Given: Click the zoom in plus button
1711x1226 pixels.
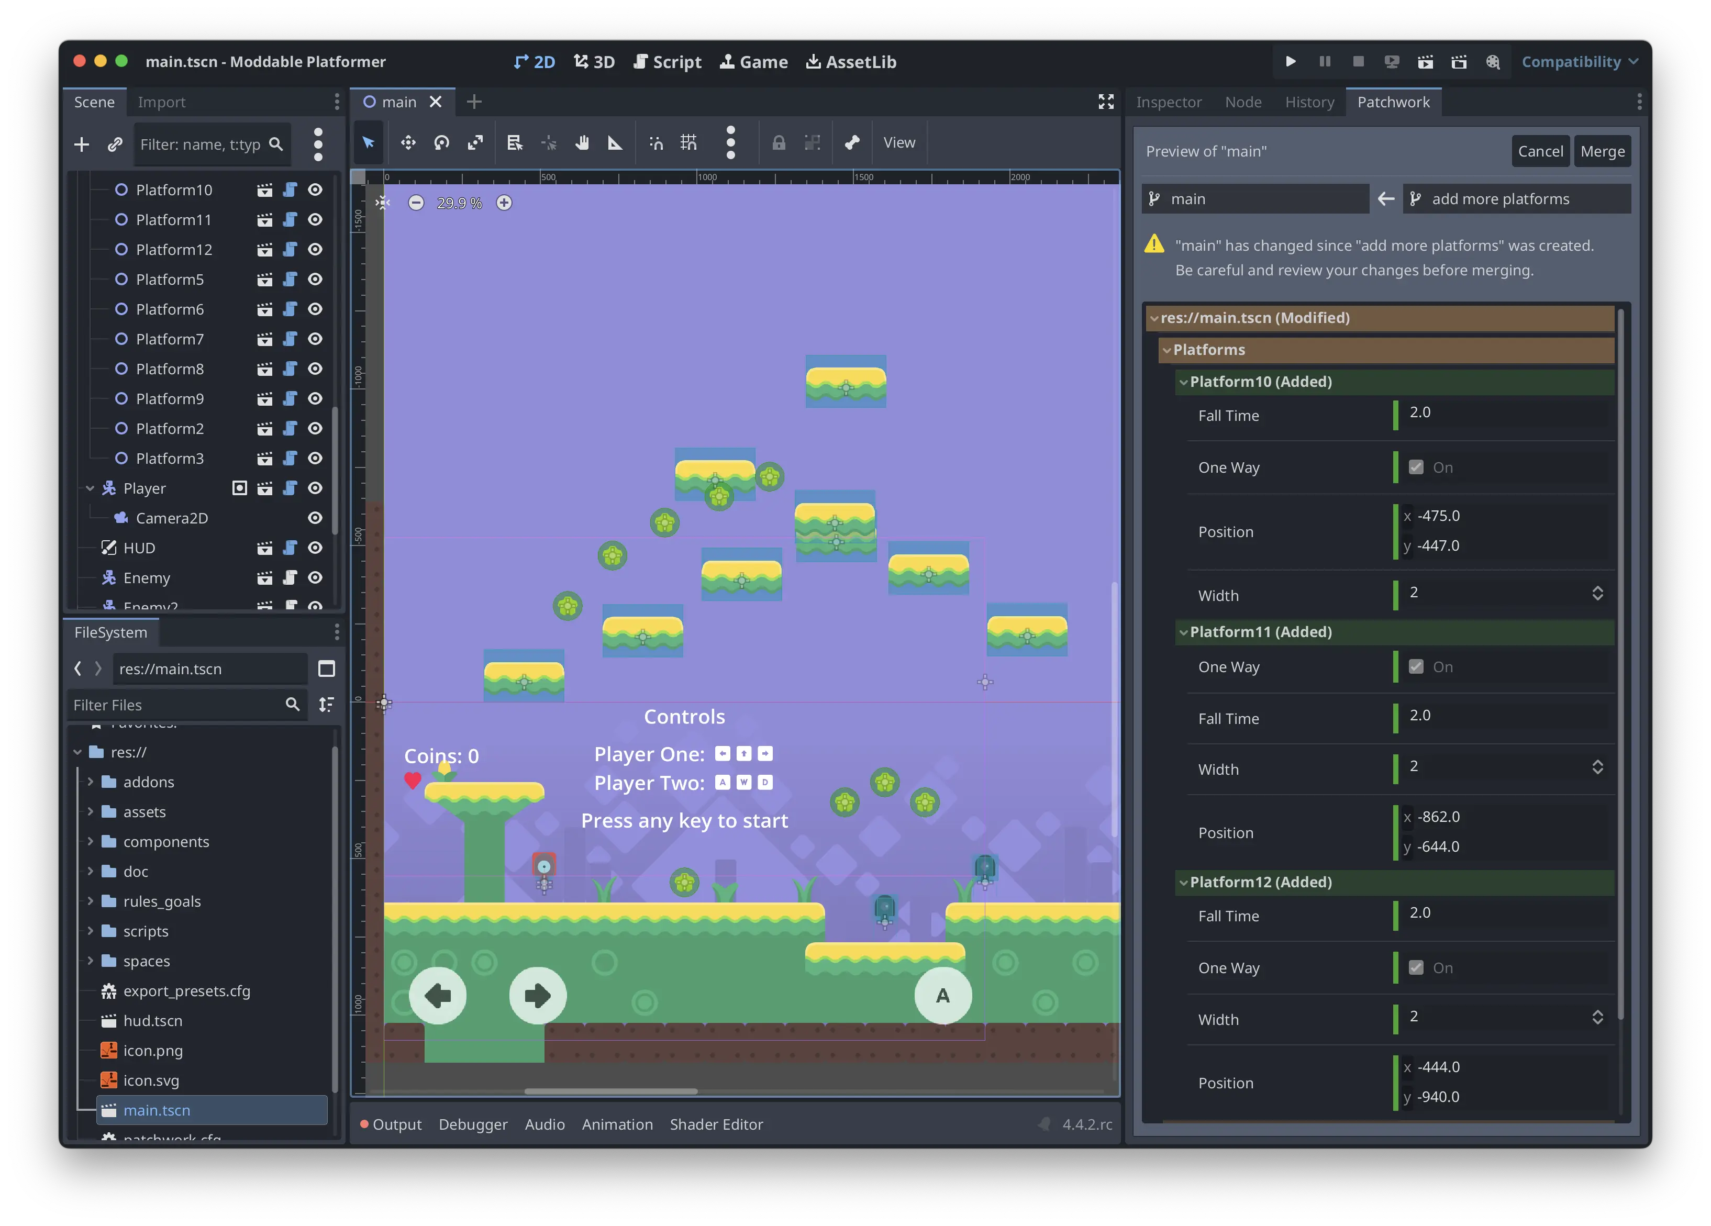Looking at the screenshot, I should [x=504, y=203].
